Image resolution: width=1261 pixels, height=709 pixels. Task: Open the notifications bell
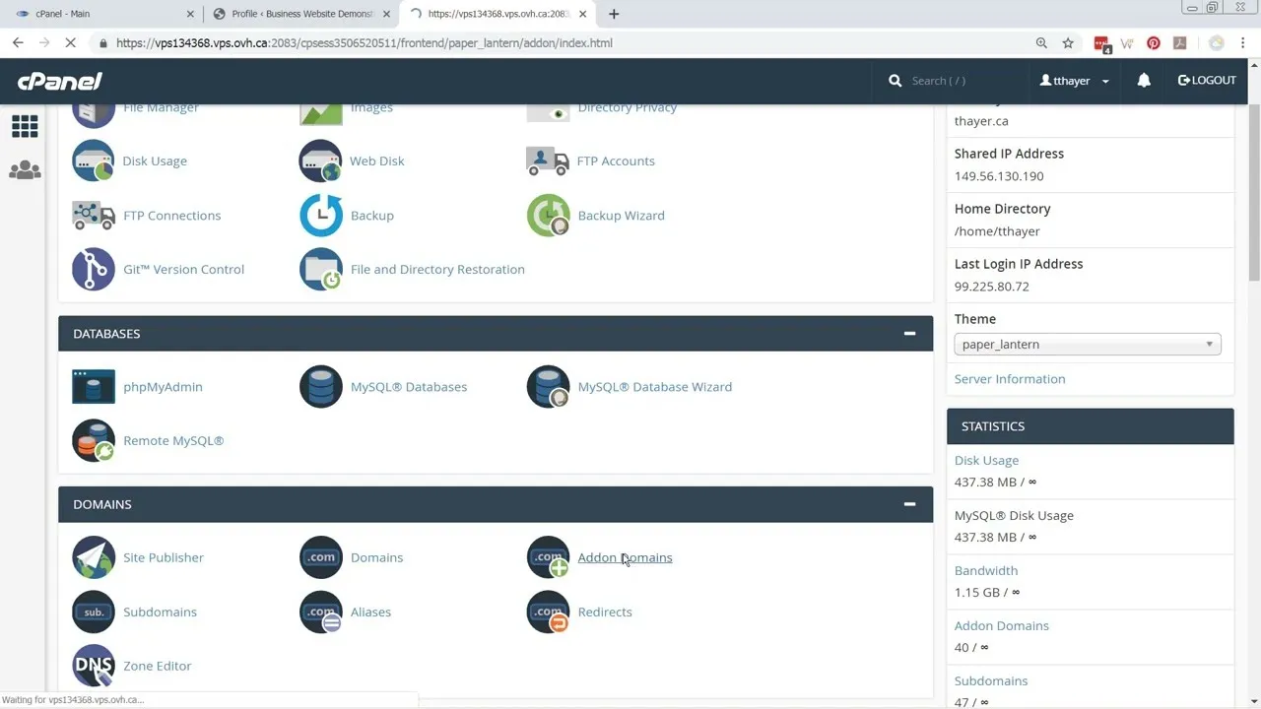(1144, 81)
